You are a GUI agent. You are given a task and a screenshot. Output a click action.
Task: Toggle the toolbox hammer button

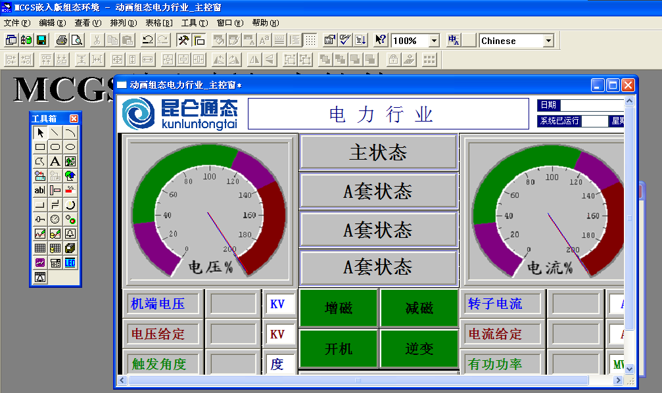[x=184, y=41]
